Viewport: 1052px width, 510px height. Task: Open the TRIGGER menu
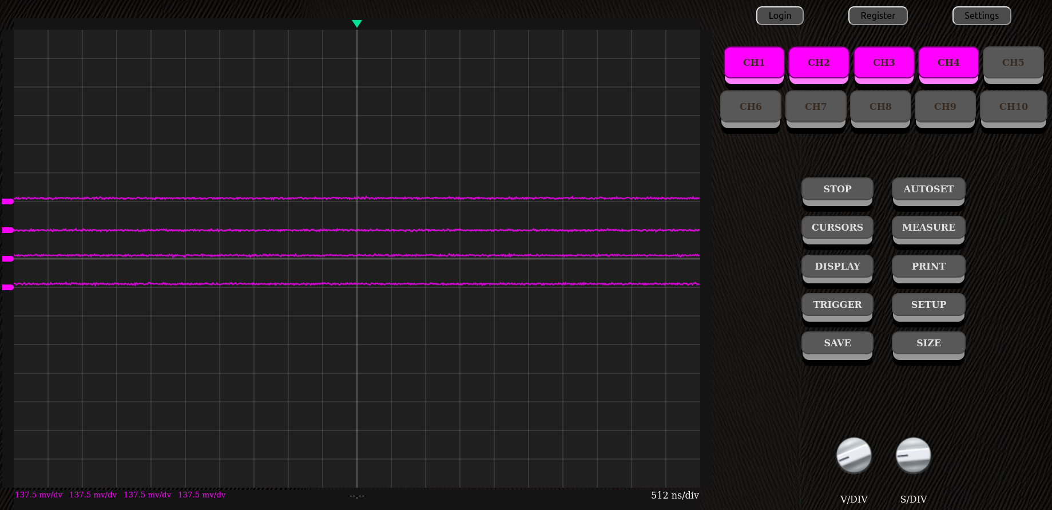[837, 305]
